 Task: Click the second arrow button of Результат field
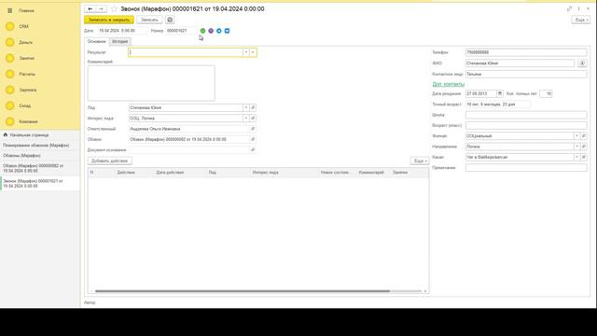(x=253, y=52)
